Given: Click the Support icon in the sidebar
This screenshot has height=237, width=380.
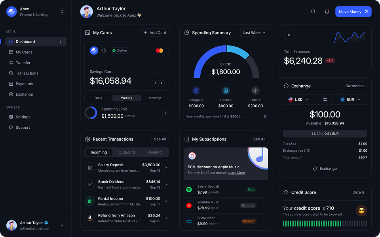Looking at the screenshot, I should pos(12,127).
